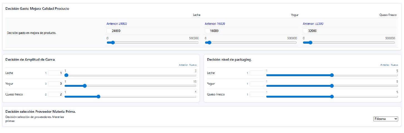The height and width of the screenshot is (133, 404).
Task: Click the Queso Fresco packaging level slider thumb
Action: click(x=332, y=97)
